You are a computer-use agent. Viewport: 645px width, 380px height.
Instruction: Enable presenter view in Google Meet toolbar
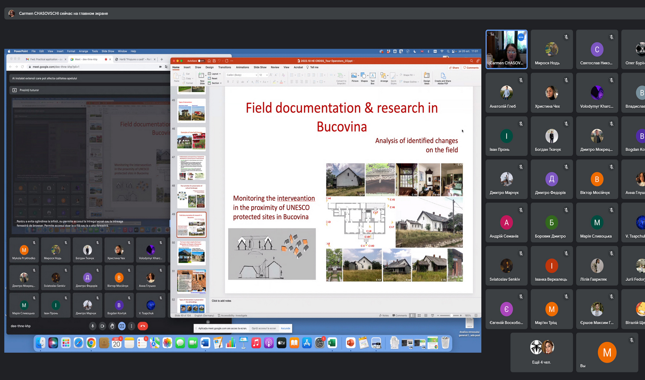(x=122, y=326)
